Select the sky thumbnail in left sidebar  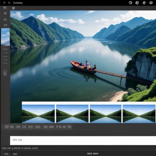(5, 37)
